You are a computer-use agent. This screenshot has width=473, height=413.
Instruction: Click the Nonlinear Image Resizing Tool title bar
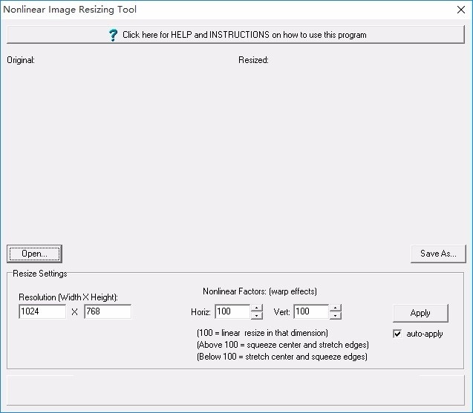[223, 10]
